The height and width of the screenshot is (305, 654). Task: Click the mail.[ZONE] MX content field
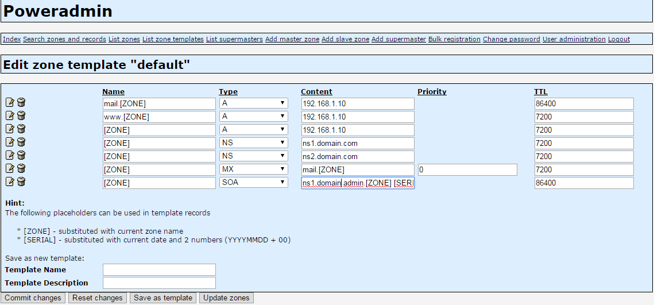coord(358,170)
